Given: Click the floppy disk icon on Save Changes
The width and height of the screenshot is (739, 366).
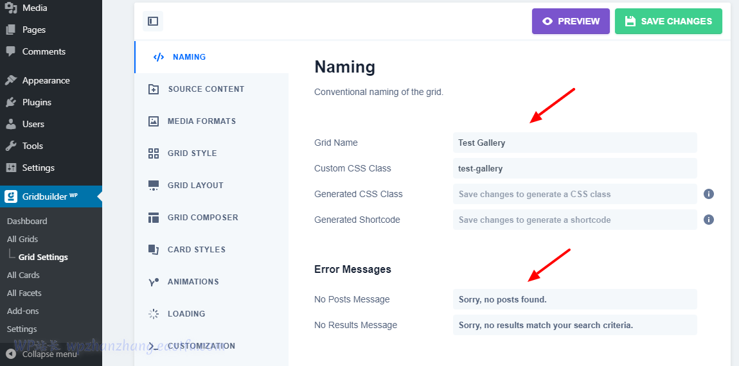Looking at the screenshot, I should pos(630,21).
